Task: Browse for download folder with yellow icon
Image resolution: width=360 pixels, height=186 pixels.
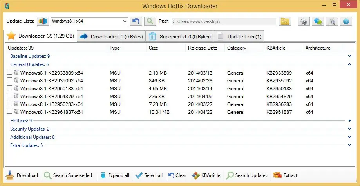Action: tap(285, 21)
